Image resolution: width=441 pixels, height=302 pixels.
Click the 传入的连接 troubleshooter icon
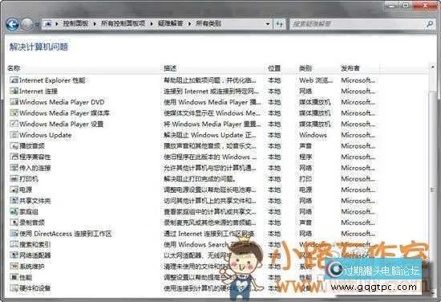[14, 168]
